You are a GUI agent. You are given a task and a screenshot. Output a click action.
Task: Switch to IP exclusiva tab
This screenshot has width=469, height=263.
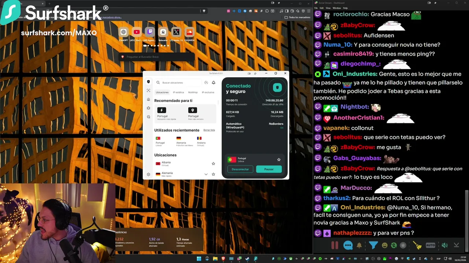point(208,92)
